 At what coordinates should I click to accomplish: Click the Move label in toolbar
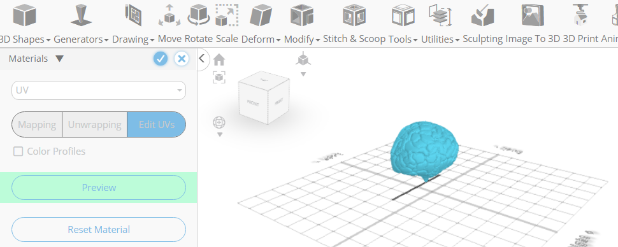(x=169, y=39)
